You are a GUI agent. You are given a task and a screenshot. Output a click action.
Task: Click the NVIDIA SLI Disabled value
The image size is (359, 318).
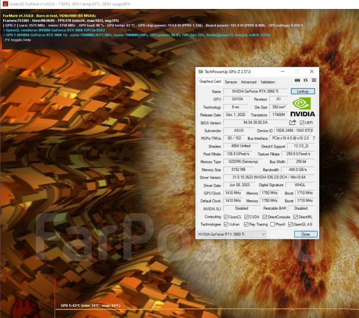[x=242, y=208]
